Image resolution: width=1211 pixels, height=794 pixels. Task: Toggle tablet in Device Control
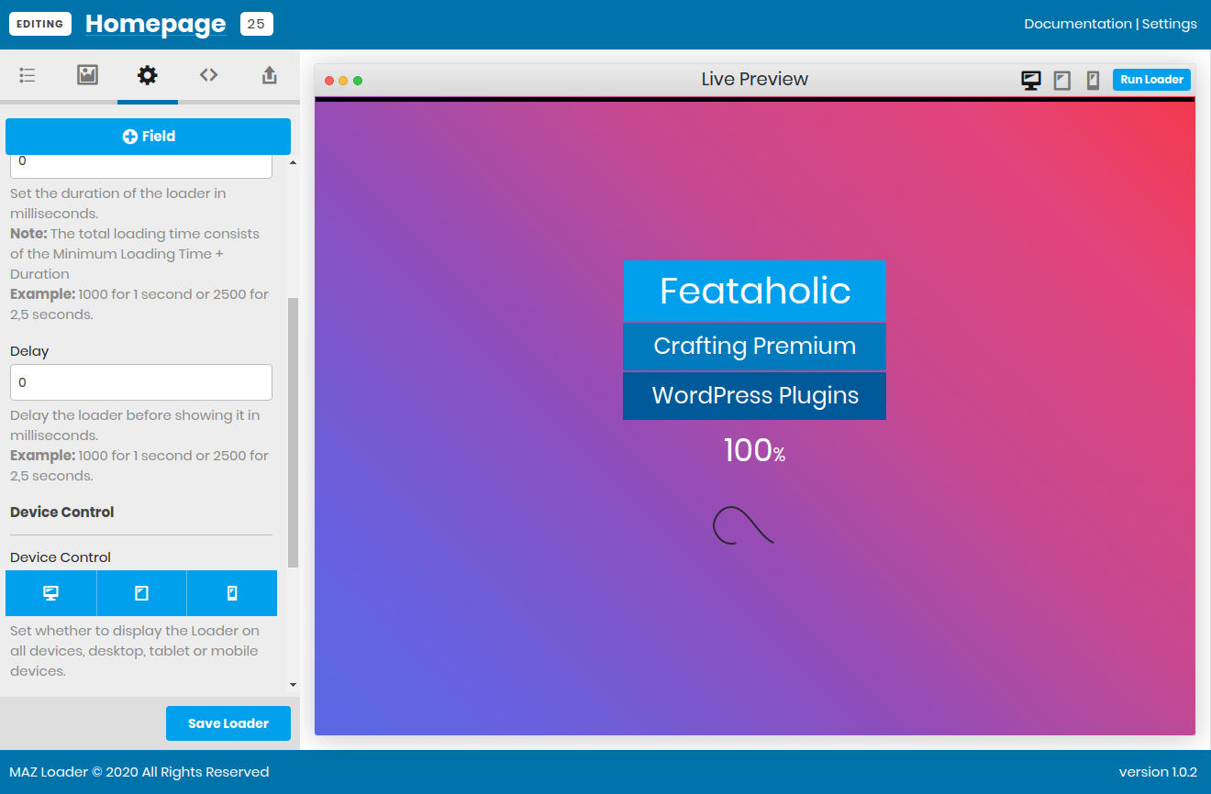tap(141, 593)
